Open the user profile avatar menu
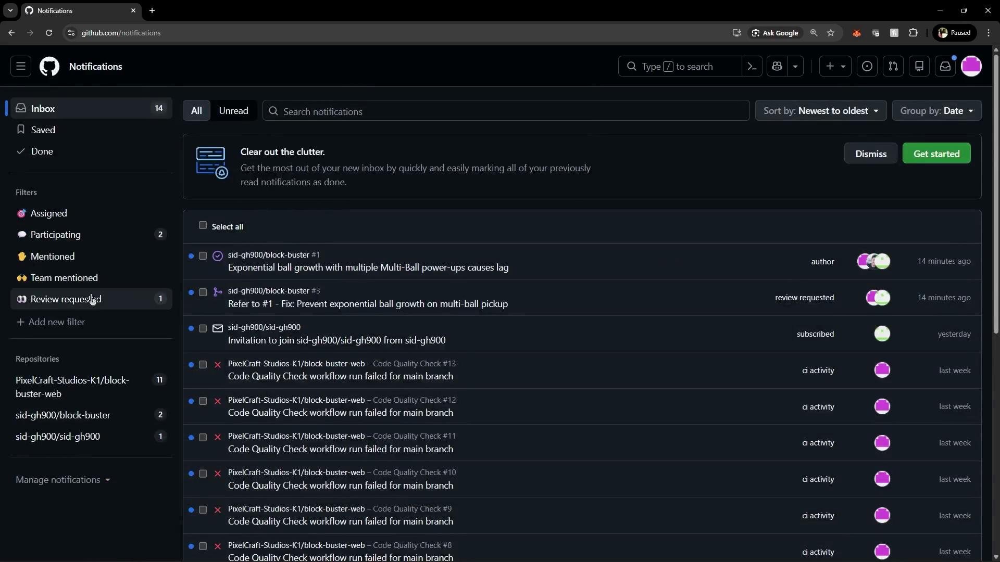 coord(971,67)
